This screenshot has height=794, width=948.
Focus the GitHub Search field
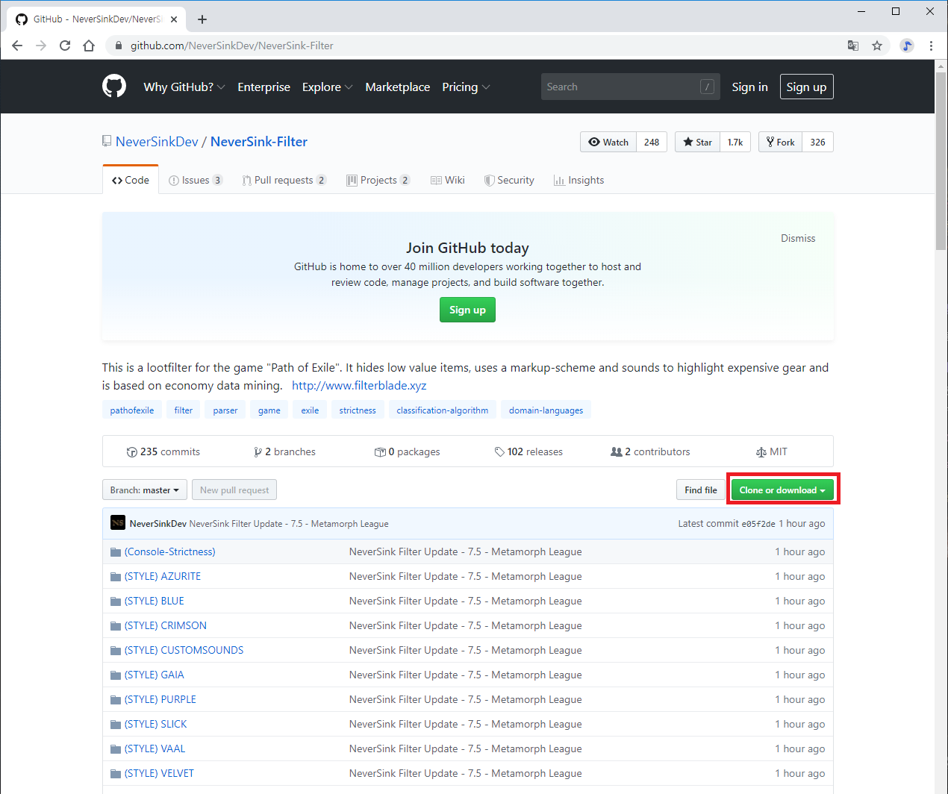(x=630, y=87)
